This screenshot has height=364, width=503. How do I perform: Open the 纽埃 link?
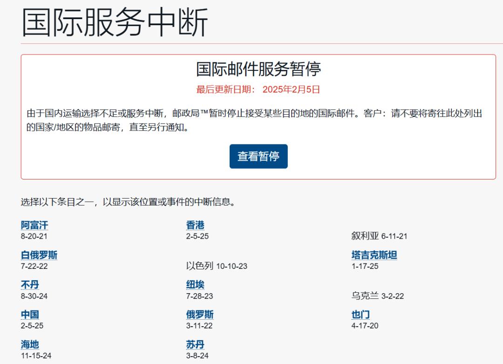click(195, 285)
